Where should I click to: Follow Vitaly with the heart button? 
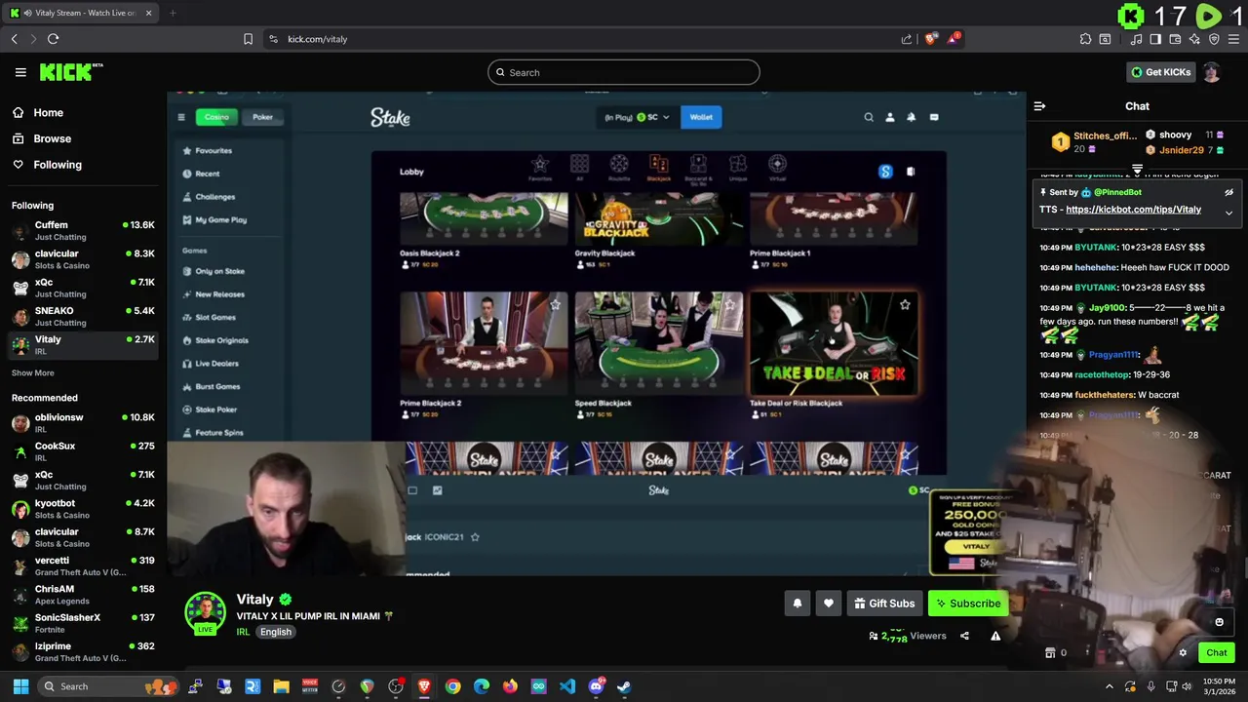829,604
